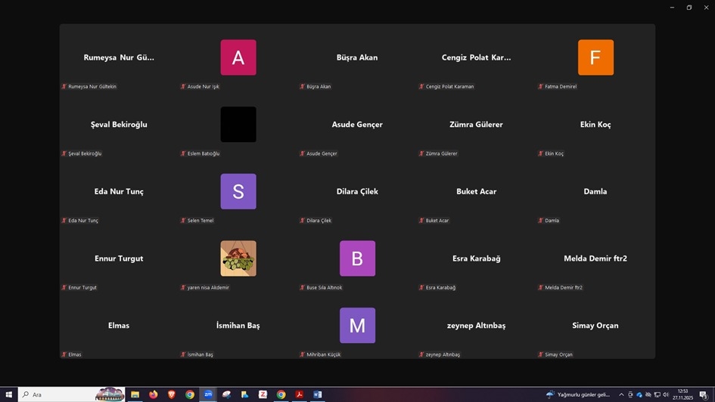Open Adobe Acrobat from the taskbar
Viewport: 715px width, 402px height.
pos(300,394)
